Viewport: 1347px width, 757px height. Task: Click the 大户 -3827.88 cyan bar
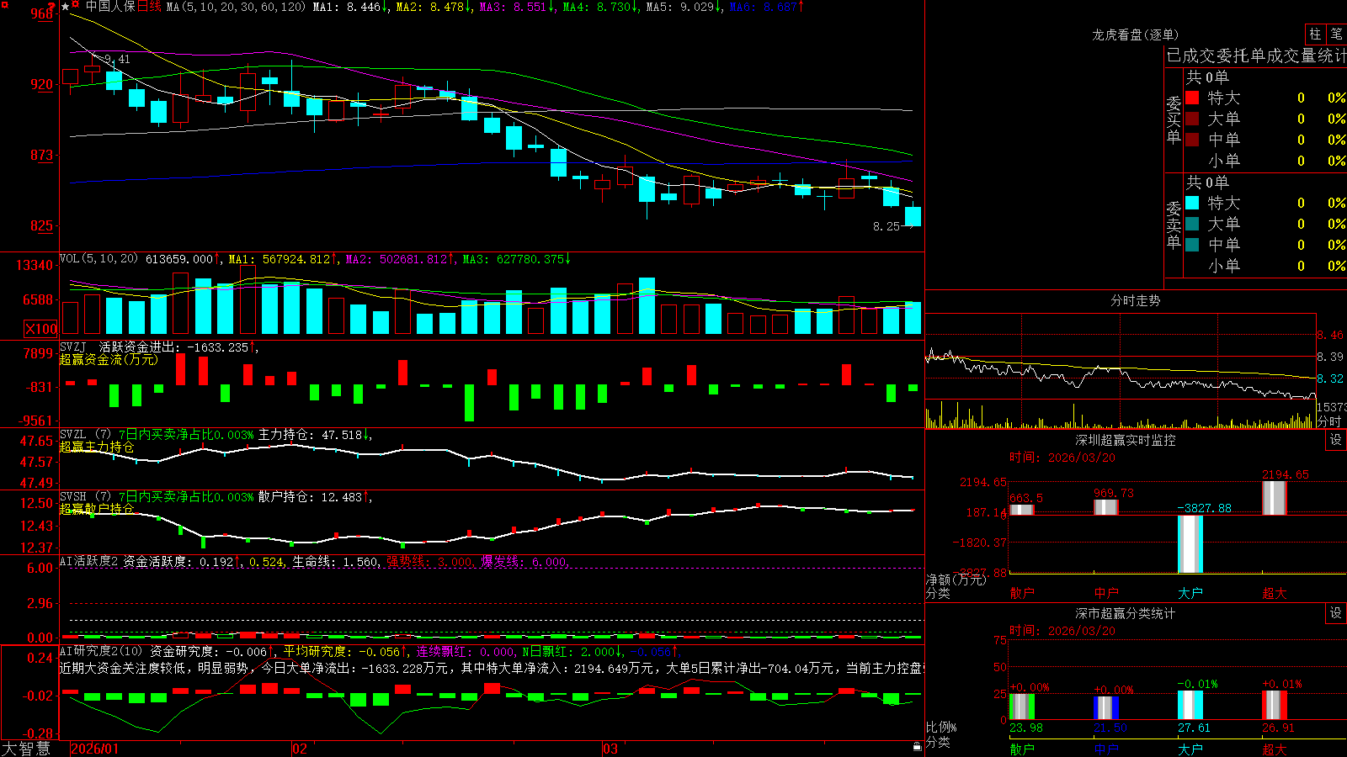coord(1190,544)
